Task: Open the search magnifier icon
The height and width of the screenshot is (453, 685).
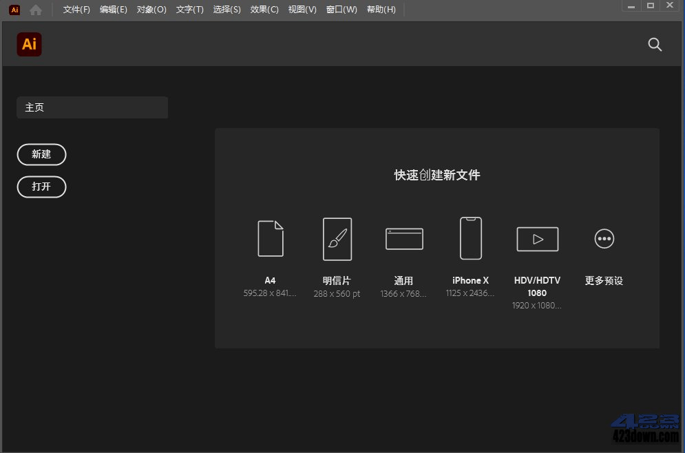Action: tap(655, 44)
